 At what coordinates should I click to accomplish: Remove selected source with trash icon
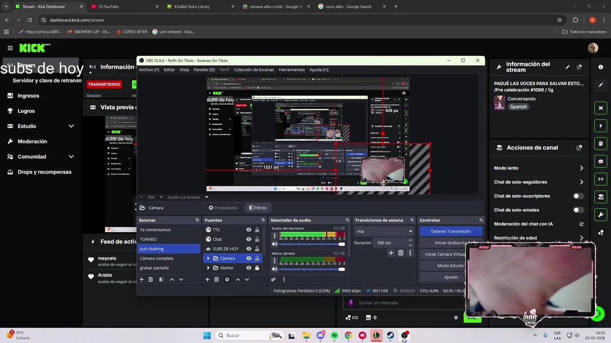216,280
